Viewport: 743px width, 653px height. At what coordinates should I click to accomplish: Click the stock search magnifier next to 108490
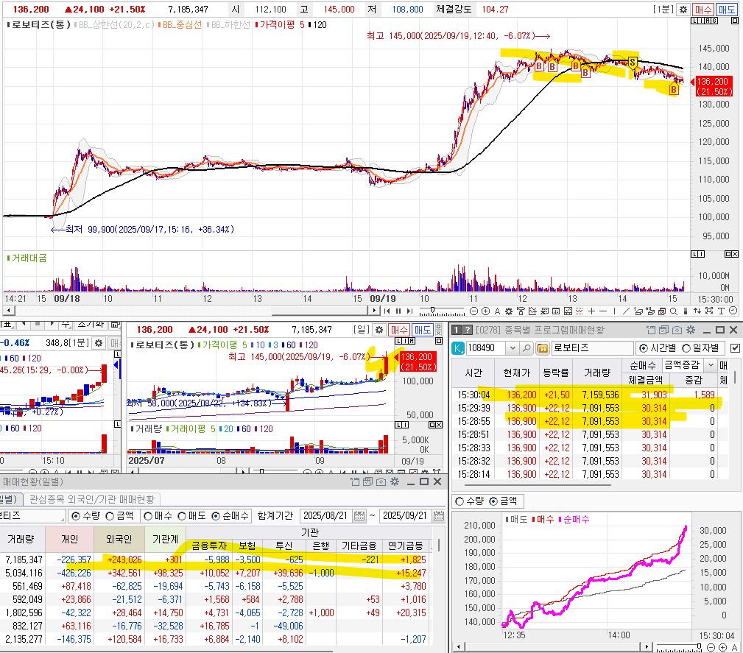pos(527,348)
